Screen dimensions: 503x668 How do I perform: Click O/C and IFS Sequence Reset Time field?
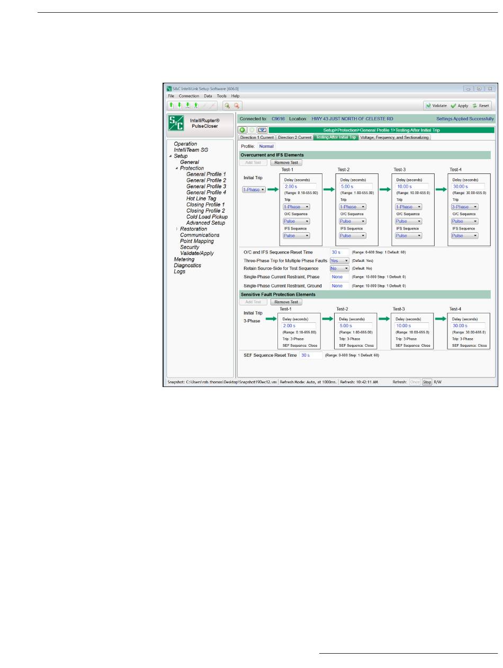click(x=339, y=252)
